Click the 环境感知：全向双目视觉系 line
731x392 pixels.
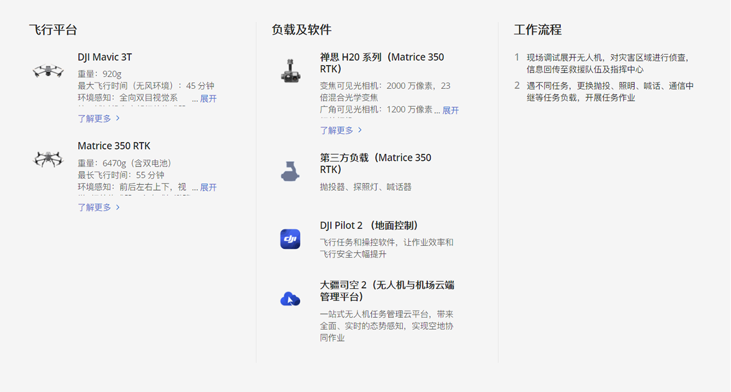point(128,98)
